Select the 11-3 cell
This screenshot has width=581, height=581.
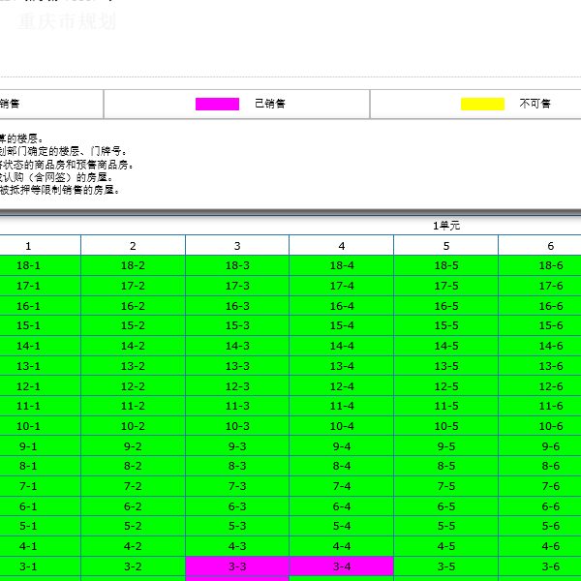(237, 406)
